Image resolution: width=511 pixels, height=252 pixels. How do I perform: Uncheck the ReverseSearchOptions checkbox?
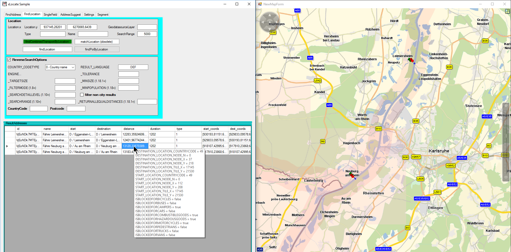coord(9,60)
